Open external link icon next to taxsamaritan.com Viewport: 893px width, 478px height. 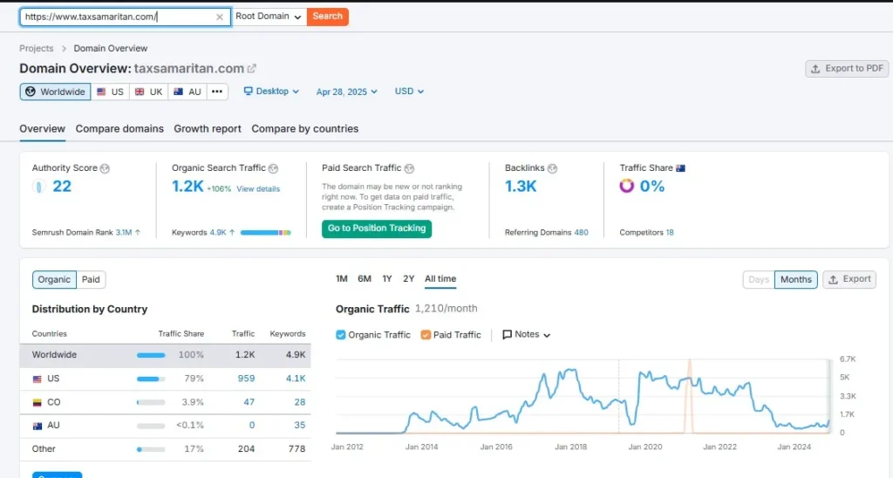[x=252, y=69]
